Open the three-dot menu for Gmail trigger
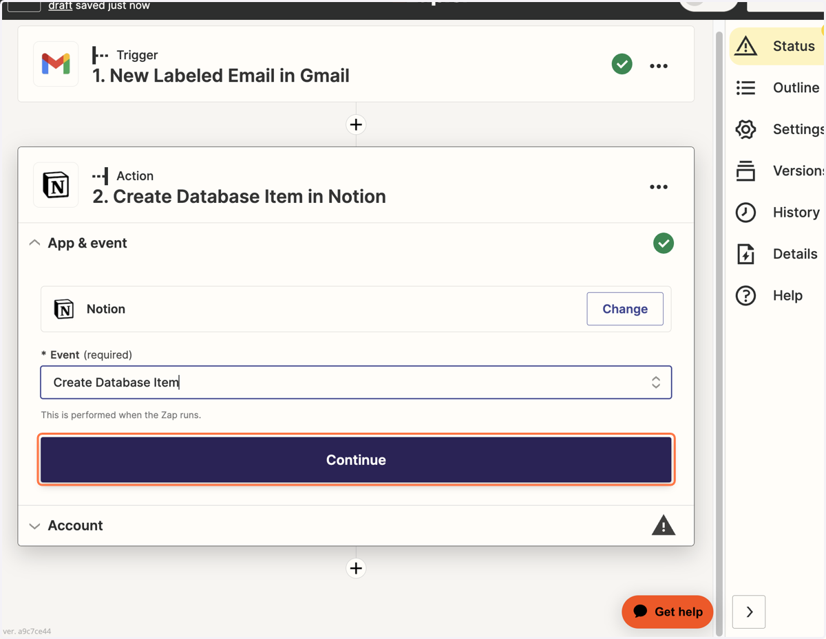Screen dimensions: 826x639 point(659,66)
